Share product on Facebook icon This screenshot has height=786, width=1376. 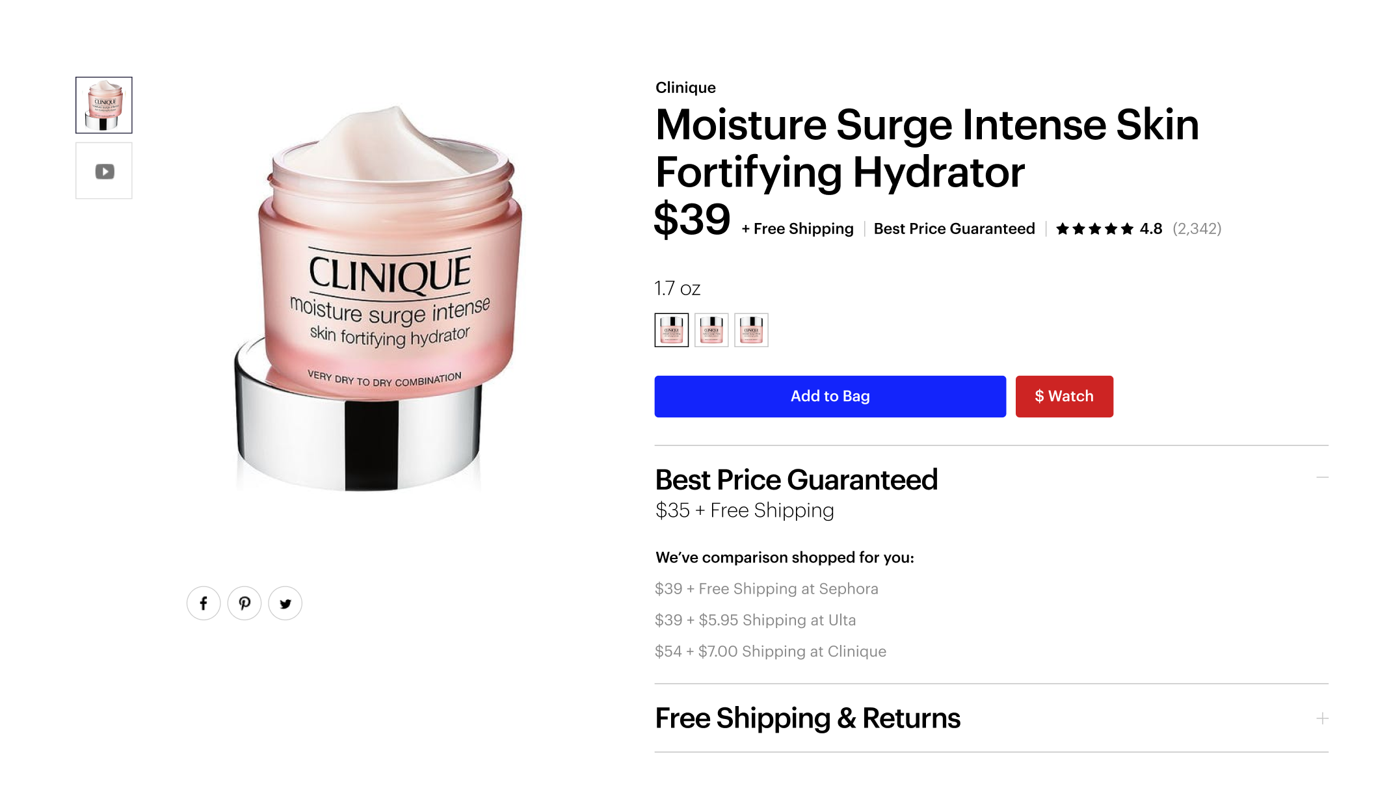[204, 603]
